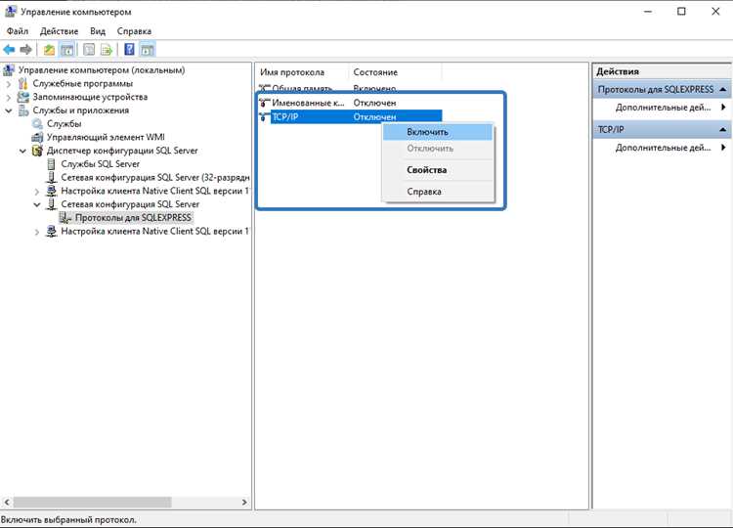Click the Диспетчер конфигурации SQL Server icon
The height and width of the screenshot is (528, 733).
click(x=37, y=151)
